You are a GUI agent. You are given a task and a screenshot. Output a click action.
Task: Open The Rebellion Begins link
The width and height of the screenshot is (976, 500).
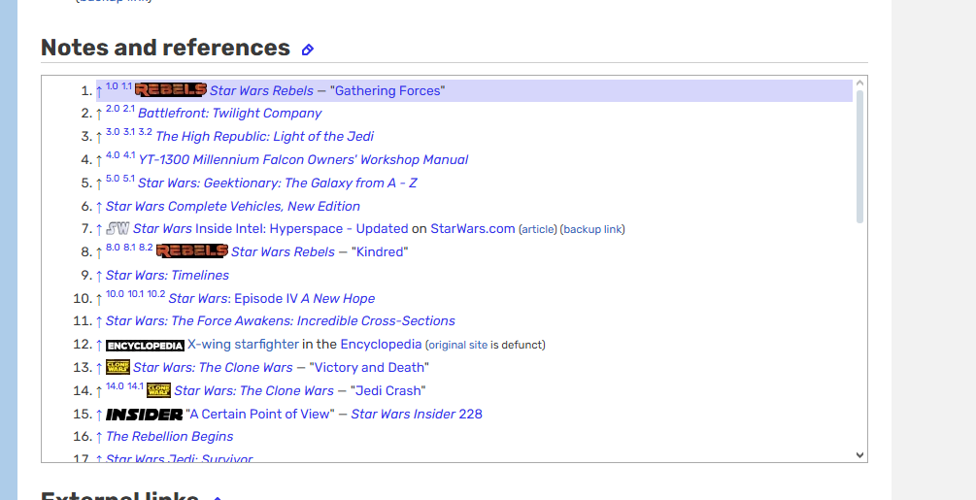click(x=169, y=437)
